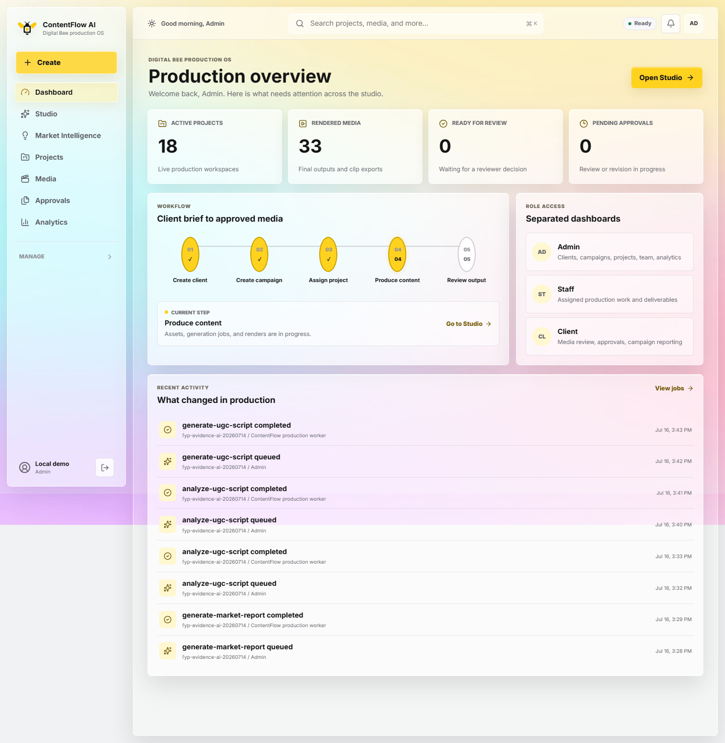
Task: Select workflow step 03 Assign project
Action: [328, 254]
